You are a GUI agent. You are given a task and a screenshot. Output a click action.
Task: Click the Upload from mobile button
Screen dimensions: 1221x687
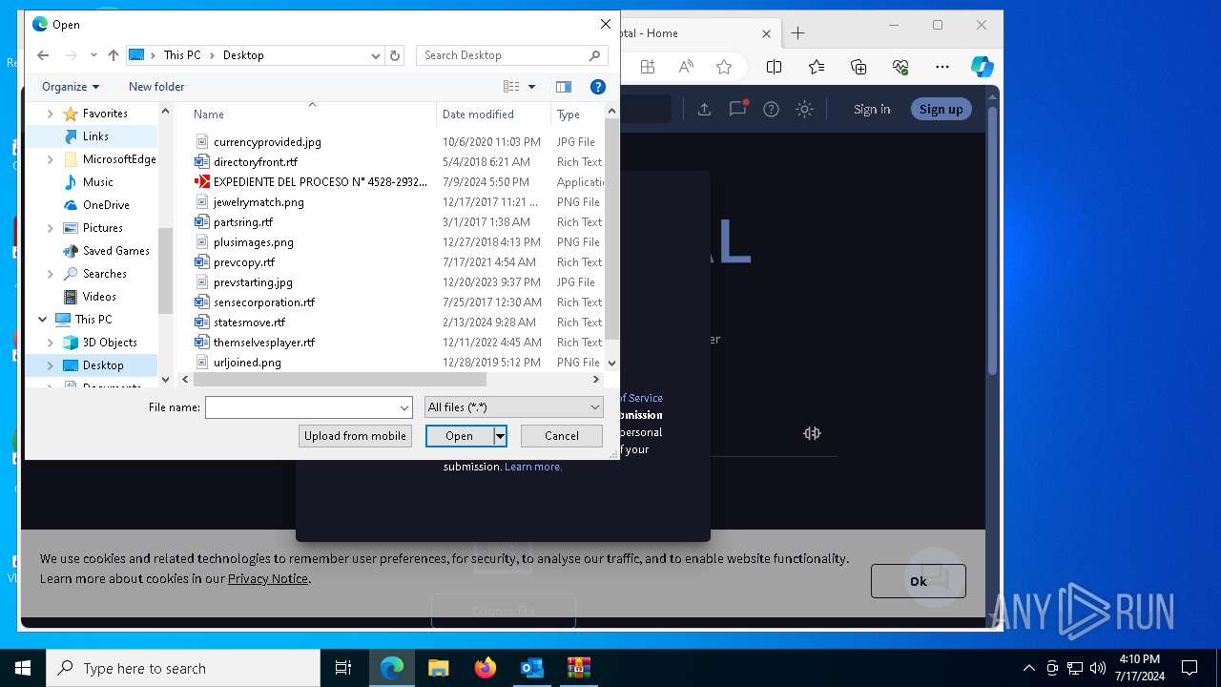click(x=355, y=436)
